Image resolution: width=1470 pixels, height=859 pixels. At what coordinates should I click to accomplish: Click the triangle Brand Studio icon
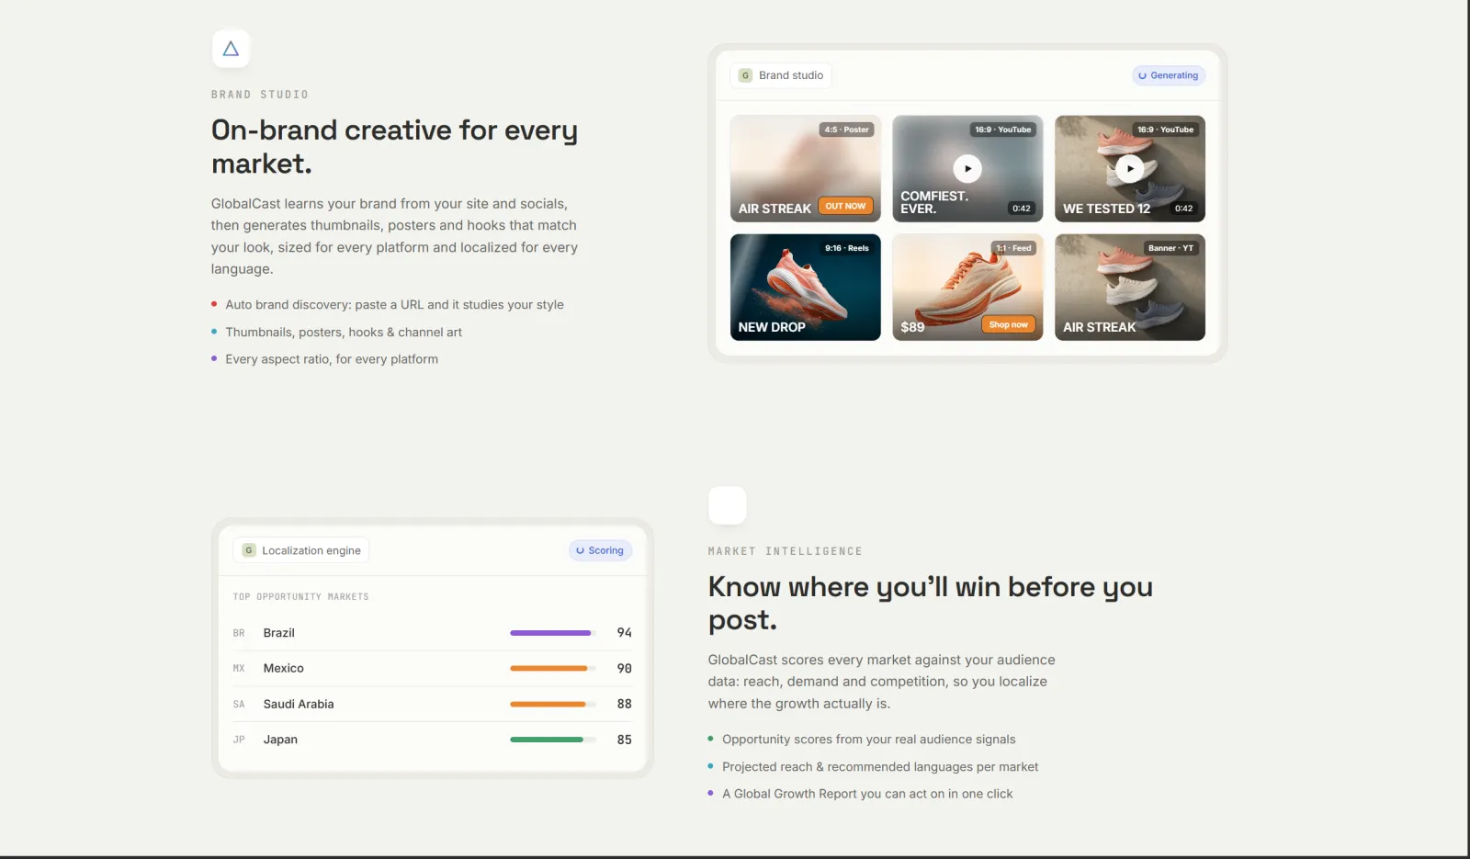coord(231,49)
